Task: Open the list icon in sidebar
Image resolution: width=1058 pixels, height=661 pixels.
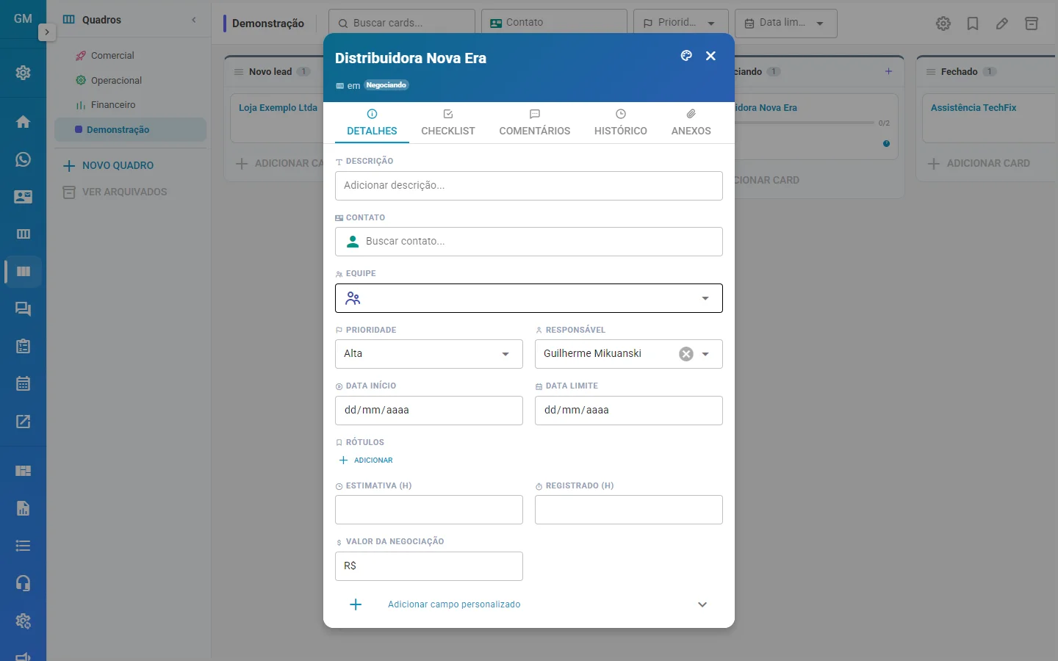Action: coord(23,546)
